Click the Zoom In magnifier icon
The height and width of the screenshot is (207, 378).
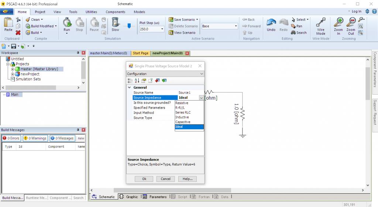338,22
